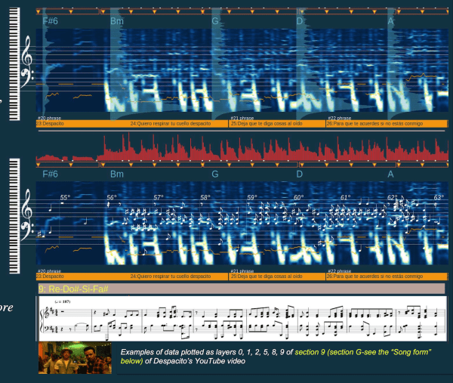Open the Despacito video thumbnail
Viewport: 453px width, 383px height.
point(74,358)
